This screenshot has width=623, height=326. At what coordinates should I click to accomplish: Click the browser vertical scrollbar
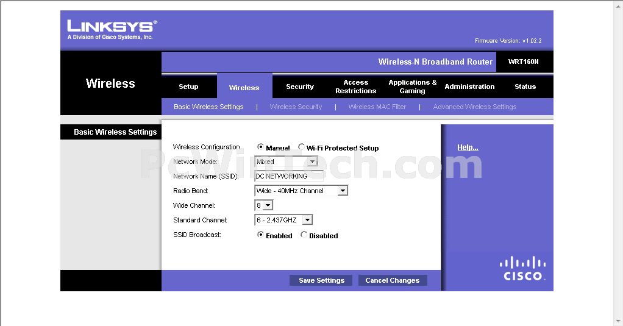pos(619,163)
